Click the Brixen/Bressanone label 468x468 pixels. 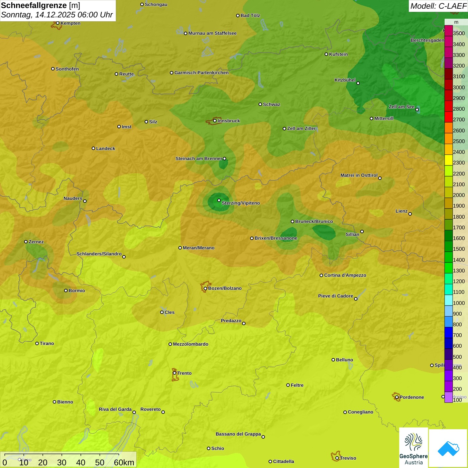[x=276, y=238]
